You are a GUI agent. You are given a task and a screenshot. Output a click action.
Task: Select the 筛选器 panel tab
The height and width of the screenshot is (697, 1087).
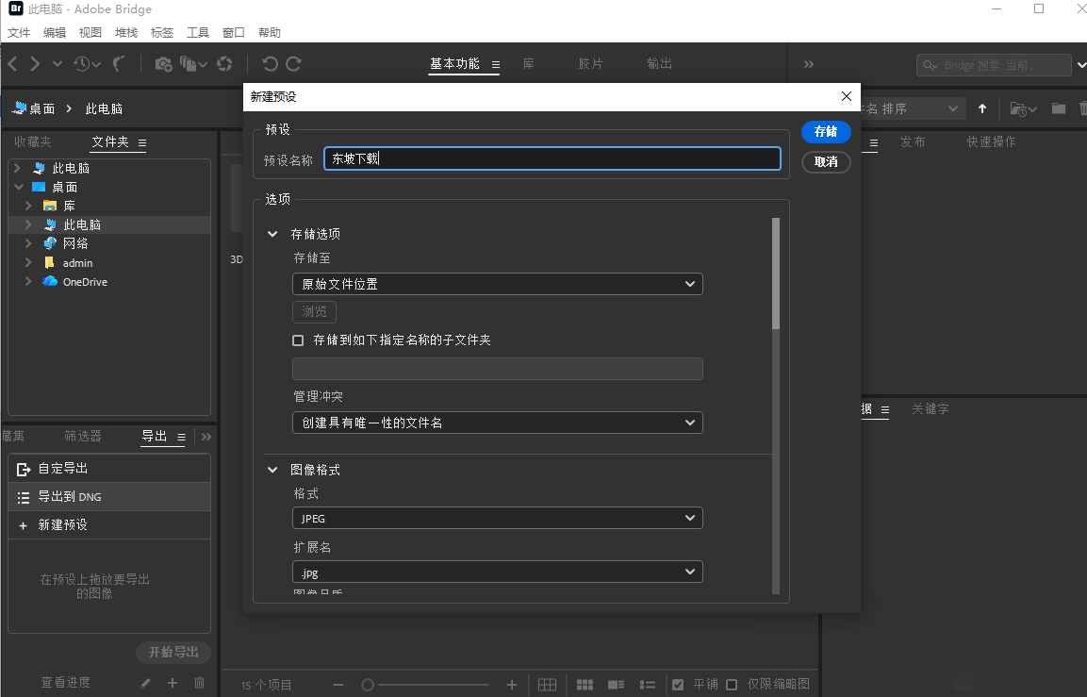pos(83,437)
